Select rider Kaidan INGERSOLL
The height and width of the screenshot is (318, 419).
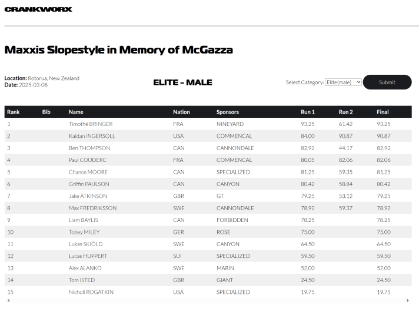point(92,136)
